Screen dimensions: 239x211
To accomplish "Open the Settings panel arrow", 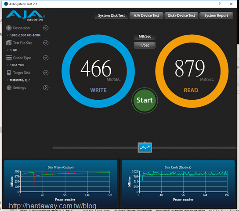I will (x=46, y=87).
